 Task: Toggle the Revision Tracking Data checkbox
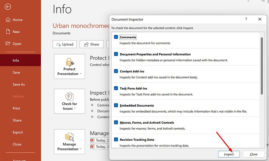[116, 139]
